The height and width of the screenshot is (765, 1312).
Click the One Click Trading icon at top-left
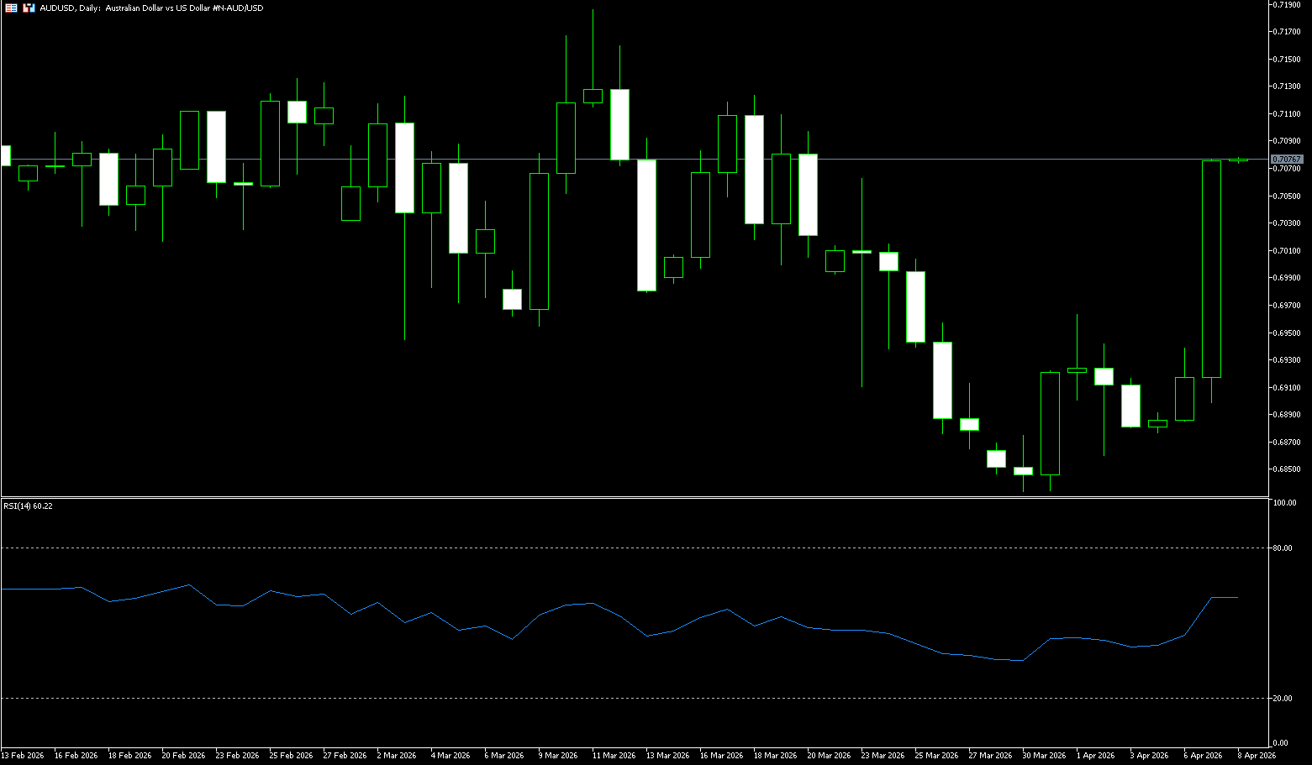[x=11, y=8]
